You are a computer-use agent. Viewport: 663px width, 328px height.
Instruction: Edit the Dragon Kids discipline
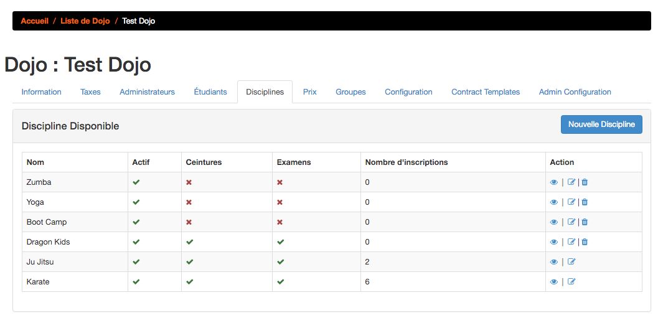click(x=571, y=241)
